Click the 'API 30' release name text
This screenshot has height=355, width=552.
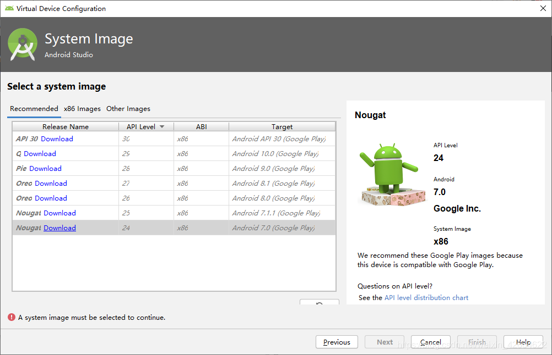[27, 138]
